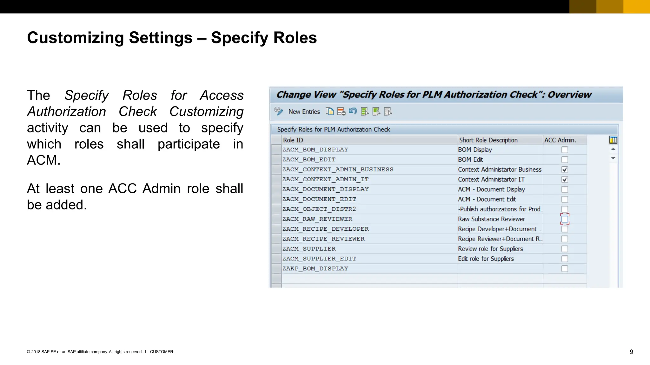Click 'ACM - Document Edit' description
Image resolution: width=650 pixels, height=365 pixels.
(500, 199)
